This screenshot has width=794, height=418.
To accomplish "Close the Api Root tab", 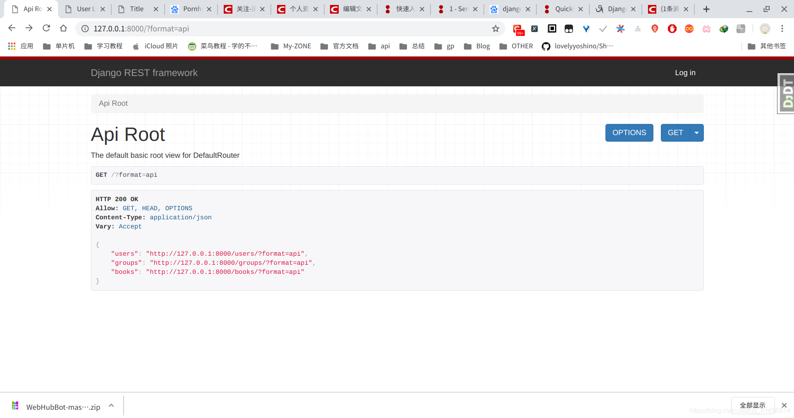I will click(x=50, y=9).
